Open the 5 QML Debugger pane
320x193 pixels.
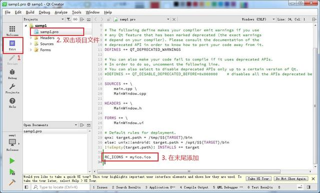pyautogui.click(x=228, y=187)
